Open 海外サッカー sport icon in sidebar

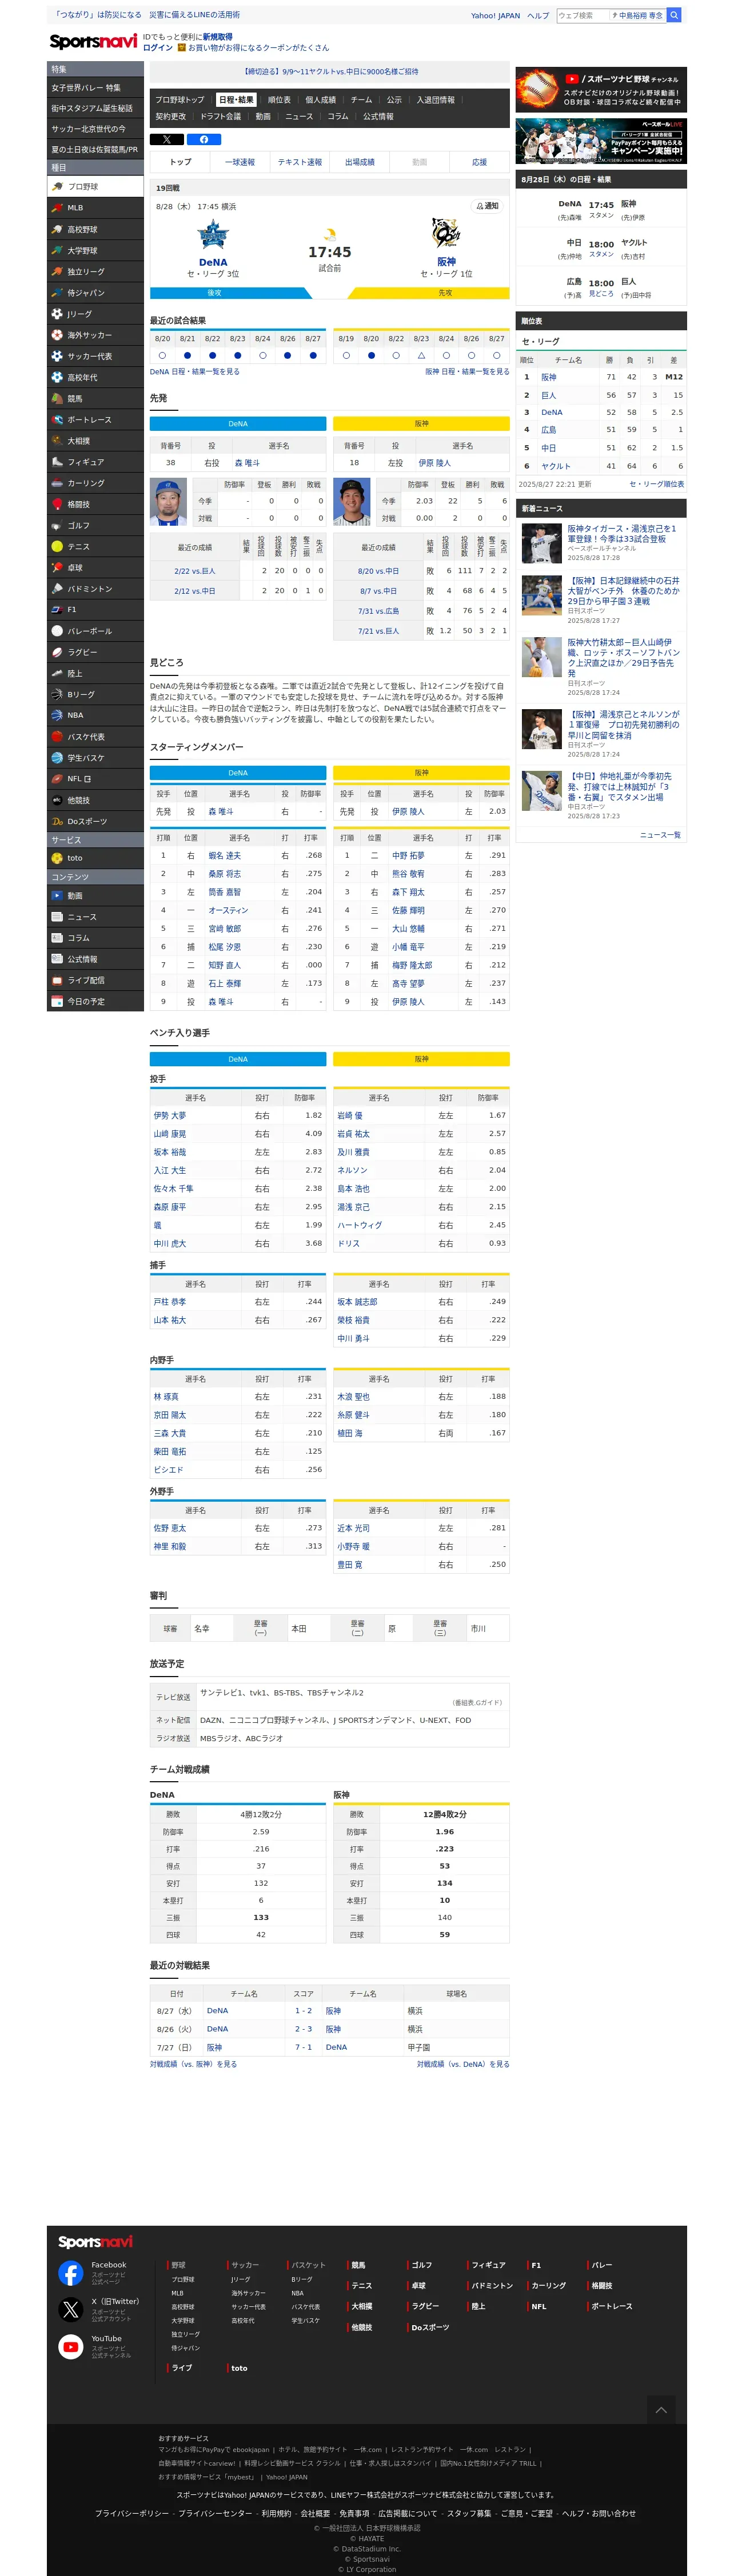(x=58, y=335)
